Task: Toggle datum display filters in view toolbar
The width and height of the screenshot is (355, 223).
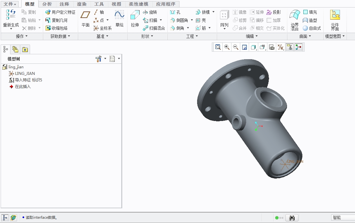Action: pyautogui.click(x=280, y=47)
